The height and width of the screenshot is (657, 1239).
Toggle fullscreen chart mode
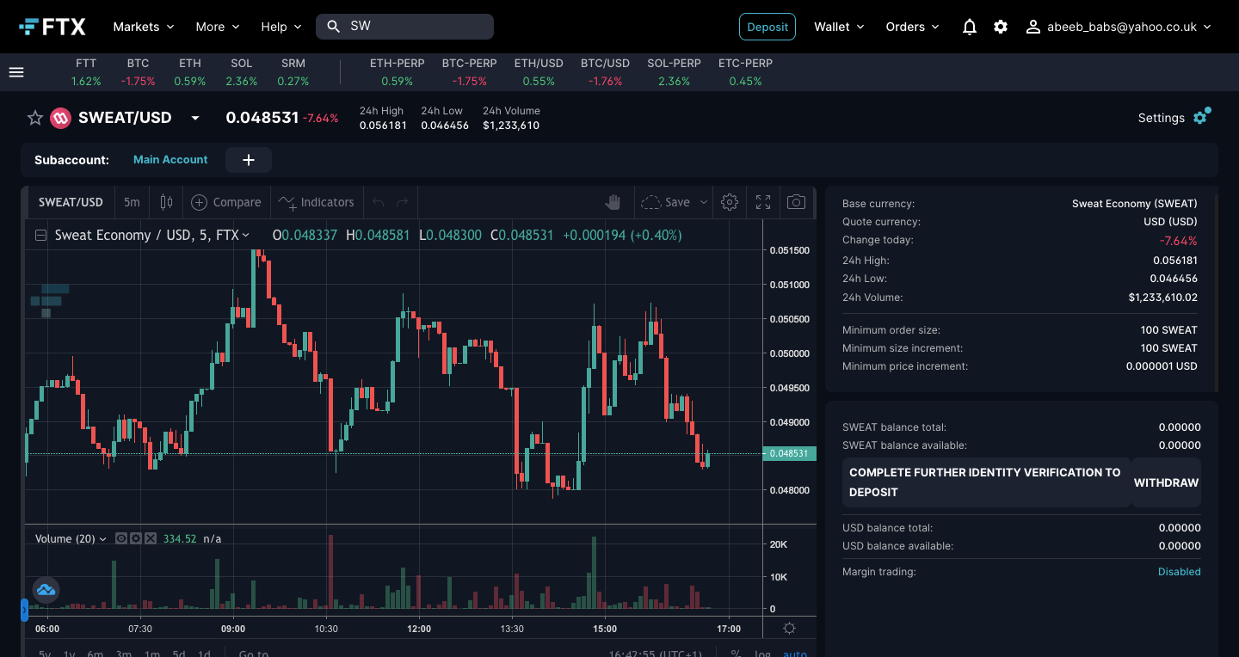point(763,202)
